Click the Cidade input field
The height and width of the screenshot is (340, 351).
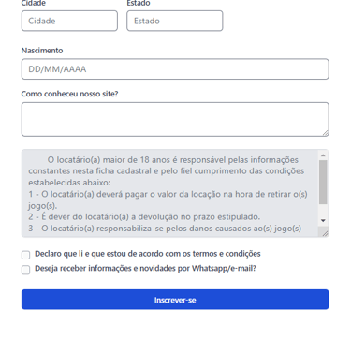tap(69, 21)
